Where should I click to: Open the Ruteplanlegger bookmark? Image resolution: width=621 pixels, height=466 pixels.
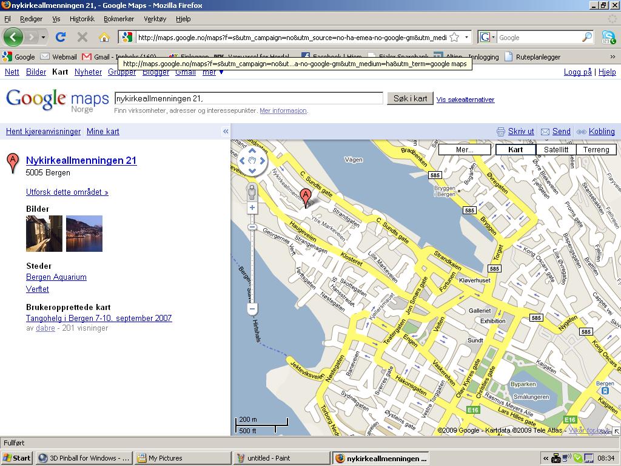pos(532,56)
